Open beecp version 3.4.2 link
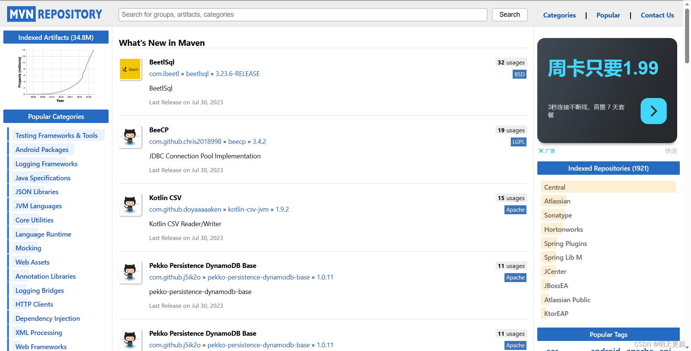 click(x=259, y=142)
